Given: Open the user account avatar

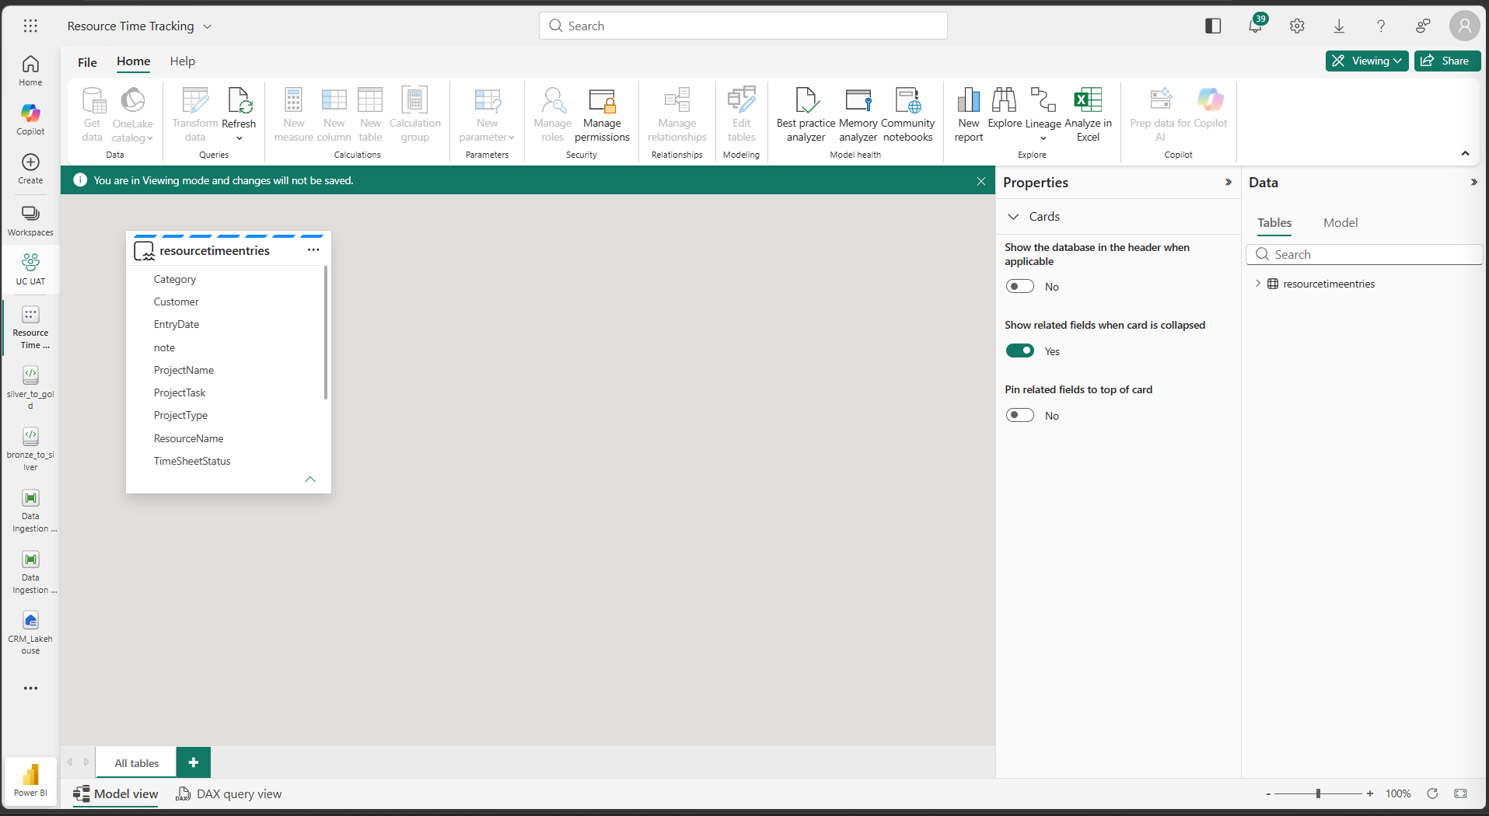Looking at the screenshot, I should click(1465, 26).
